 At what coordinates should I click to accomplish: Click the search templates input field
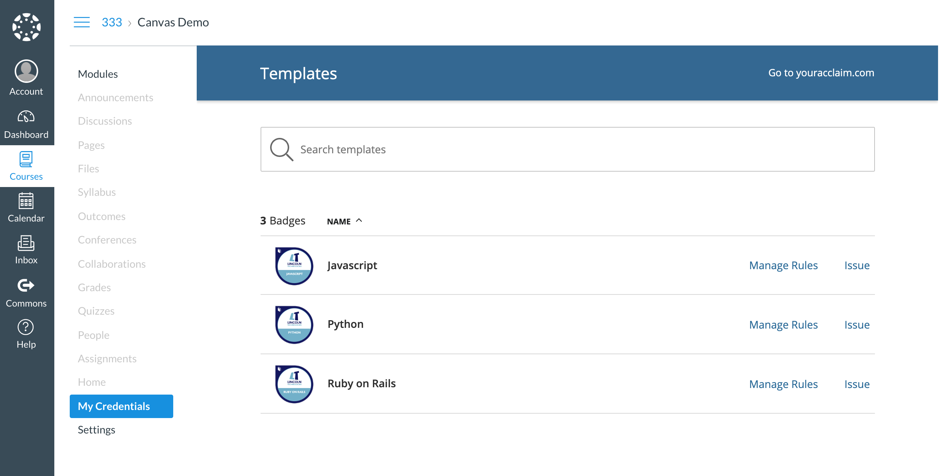tap(567, 149)
